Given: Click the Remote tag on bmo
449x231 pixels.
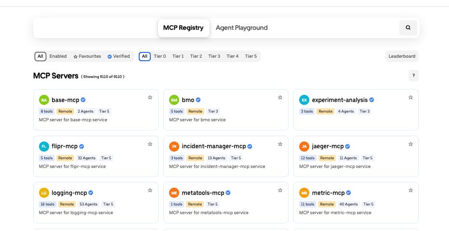Looking at the screenshot, I should tap(195, 112).
